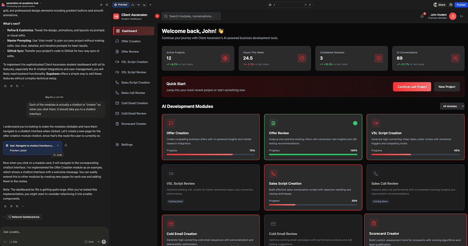Thumbs up the Supabase message

tap(5, 86)
